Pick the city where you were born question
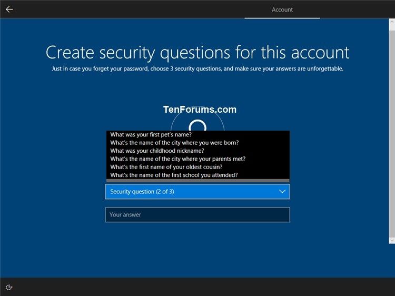This screenshot has width=395, height=296. click(x=174, y=142)
